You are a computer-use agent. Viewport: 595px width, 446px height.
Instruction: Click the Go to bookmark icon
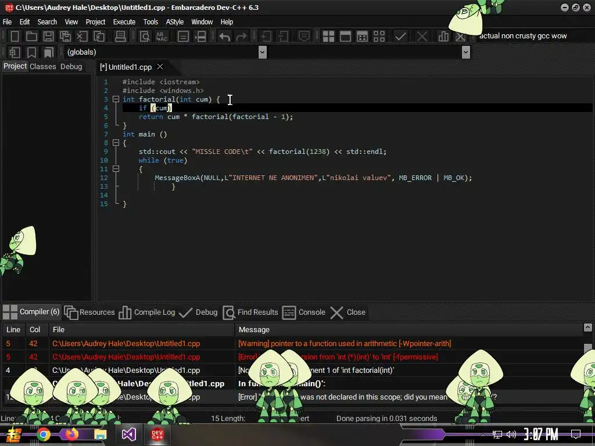click(48, 52)
